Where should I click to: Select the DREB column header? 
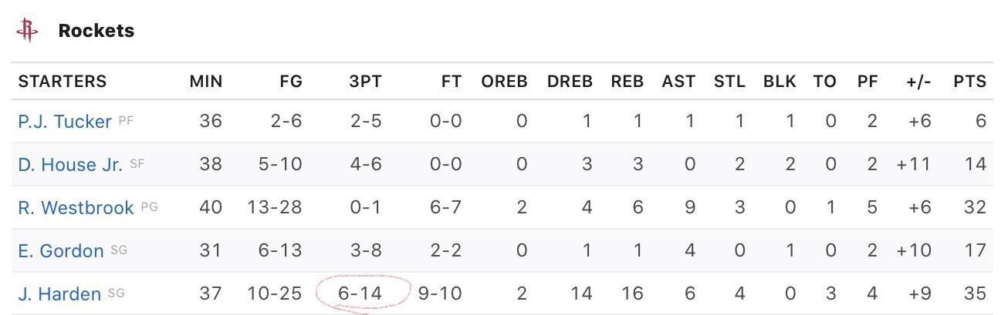(570, 82)
